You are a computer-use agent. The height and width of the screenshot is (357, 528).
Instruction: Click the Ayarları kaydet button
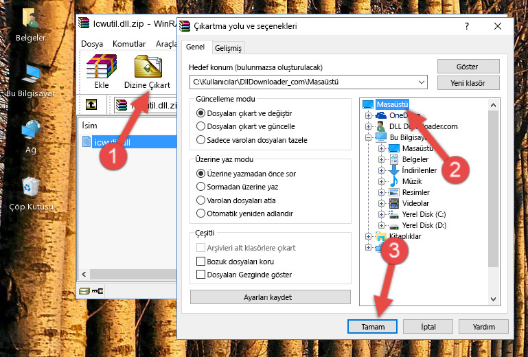click(270, 297)
